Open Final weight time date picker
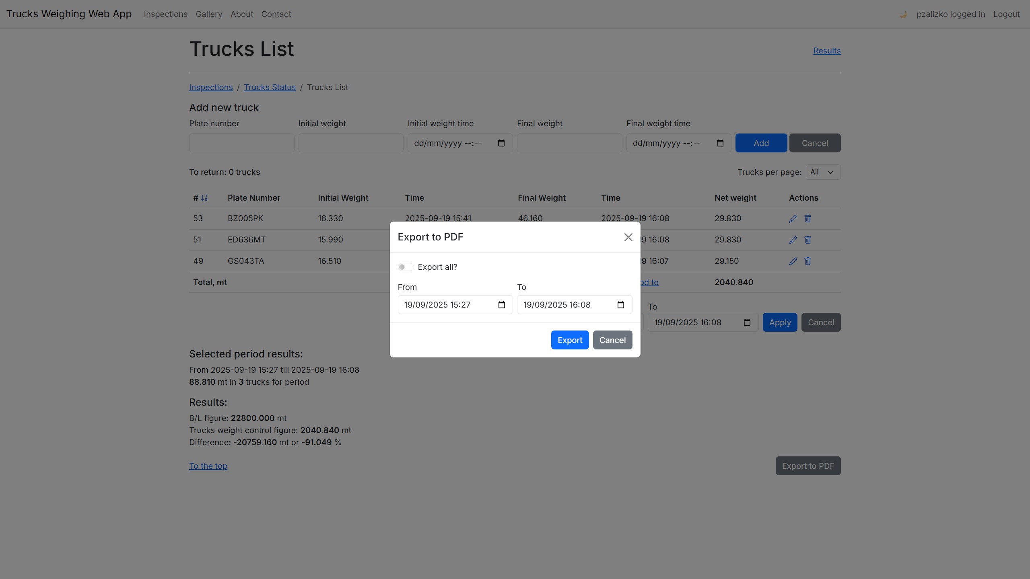This screenshot has width=1030, height=579. 720,143
